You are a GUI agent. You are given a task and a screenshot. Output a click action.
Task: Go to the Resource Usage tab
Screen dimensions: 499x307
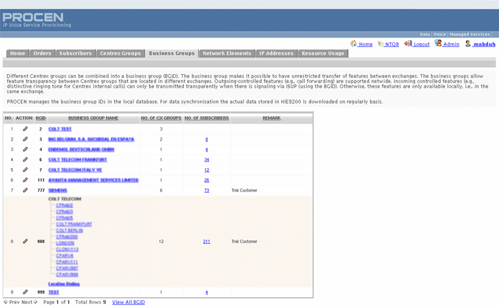[x=324, y=53]
